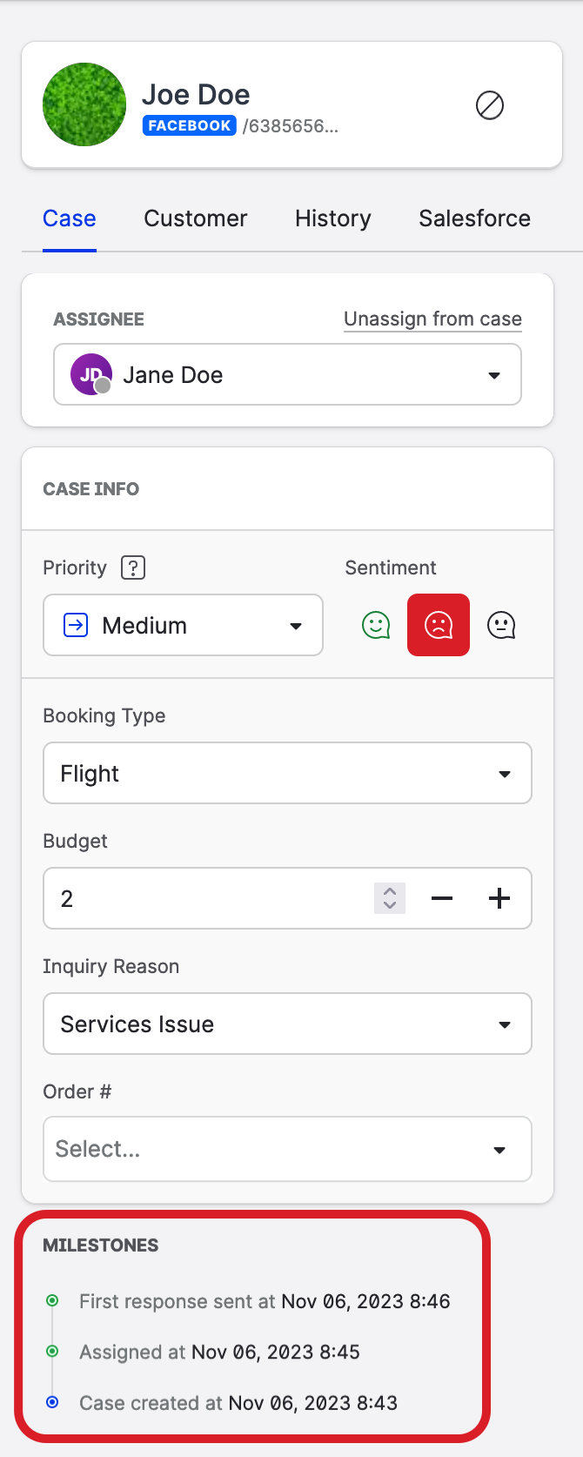Click Jane Doe's purple avatar icon

tap(90, 374)
